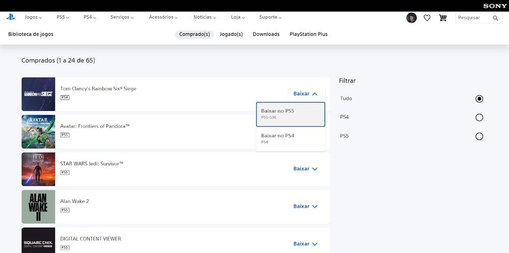Open the Baixar dropdown for DIGITAL CONTENT VIEWER
509x253 pixels.
(x=306, y=244)
